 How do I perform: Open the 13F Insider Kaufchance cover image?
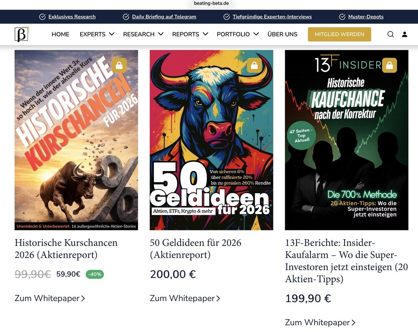point(347,140)
